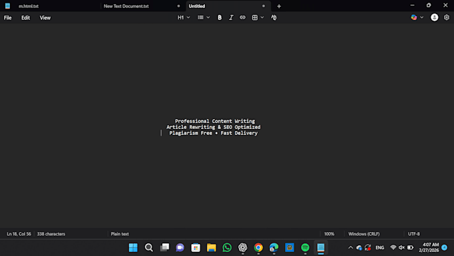
Task: Click the battery tray icon
Action: [411, 247]
